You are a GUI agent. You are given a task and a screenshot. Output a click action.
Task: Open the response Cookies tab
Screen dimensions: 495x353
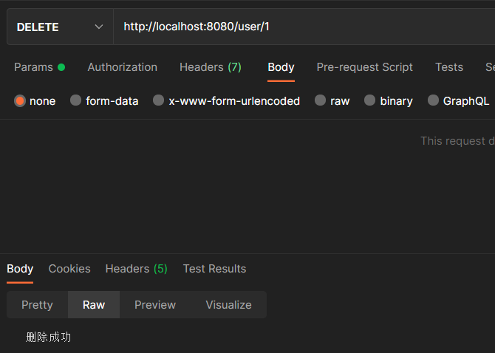coord(69,269)
